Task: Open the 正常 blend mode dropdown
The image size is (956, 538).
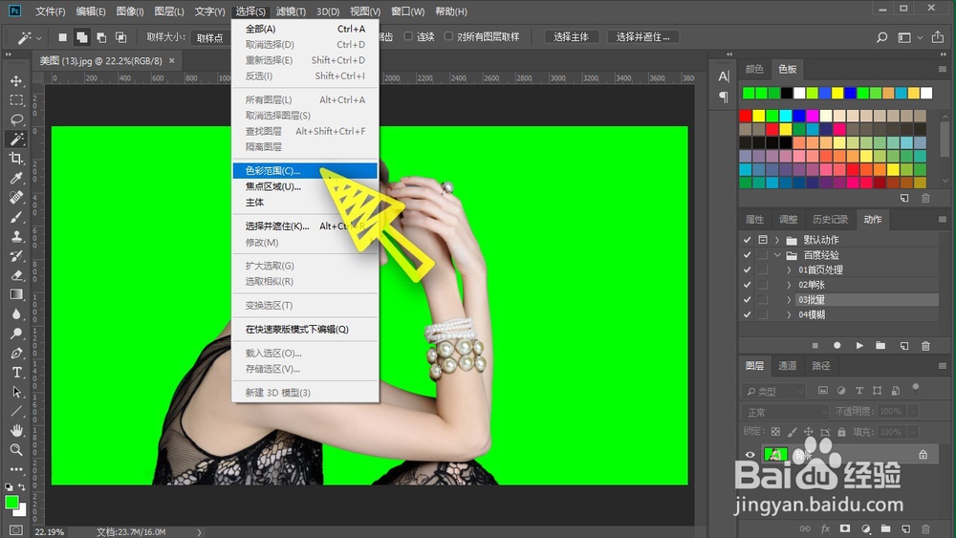Action: [786, 412]
